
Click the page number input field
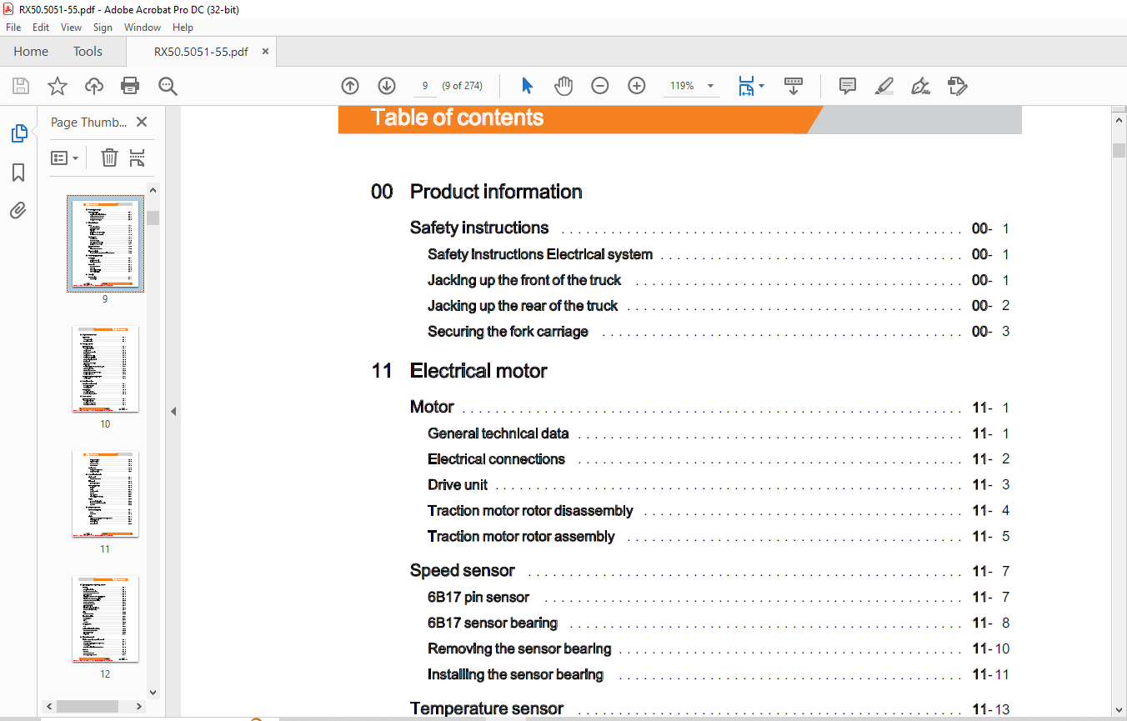[425, 86]
